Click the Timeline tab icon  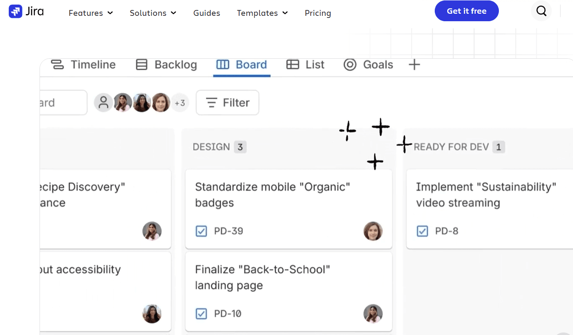tap(57, 65)
